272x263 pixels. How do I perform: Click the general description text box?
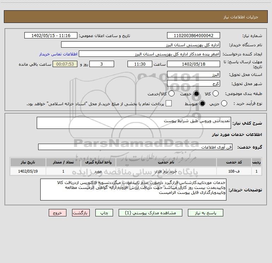[134, 123]
